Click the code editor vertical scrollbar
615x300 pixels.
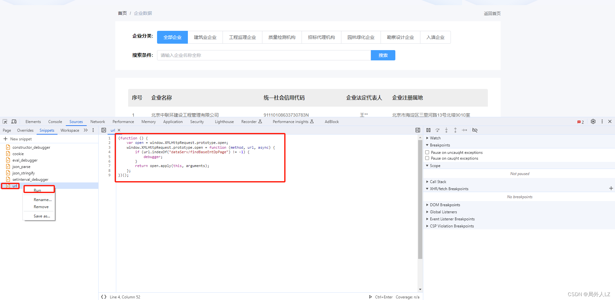(420, 199)
